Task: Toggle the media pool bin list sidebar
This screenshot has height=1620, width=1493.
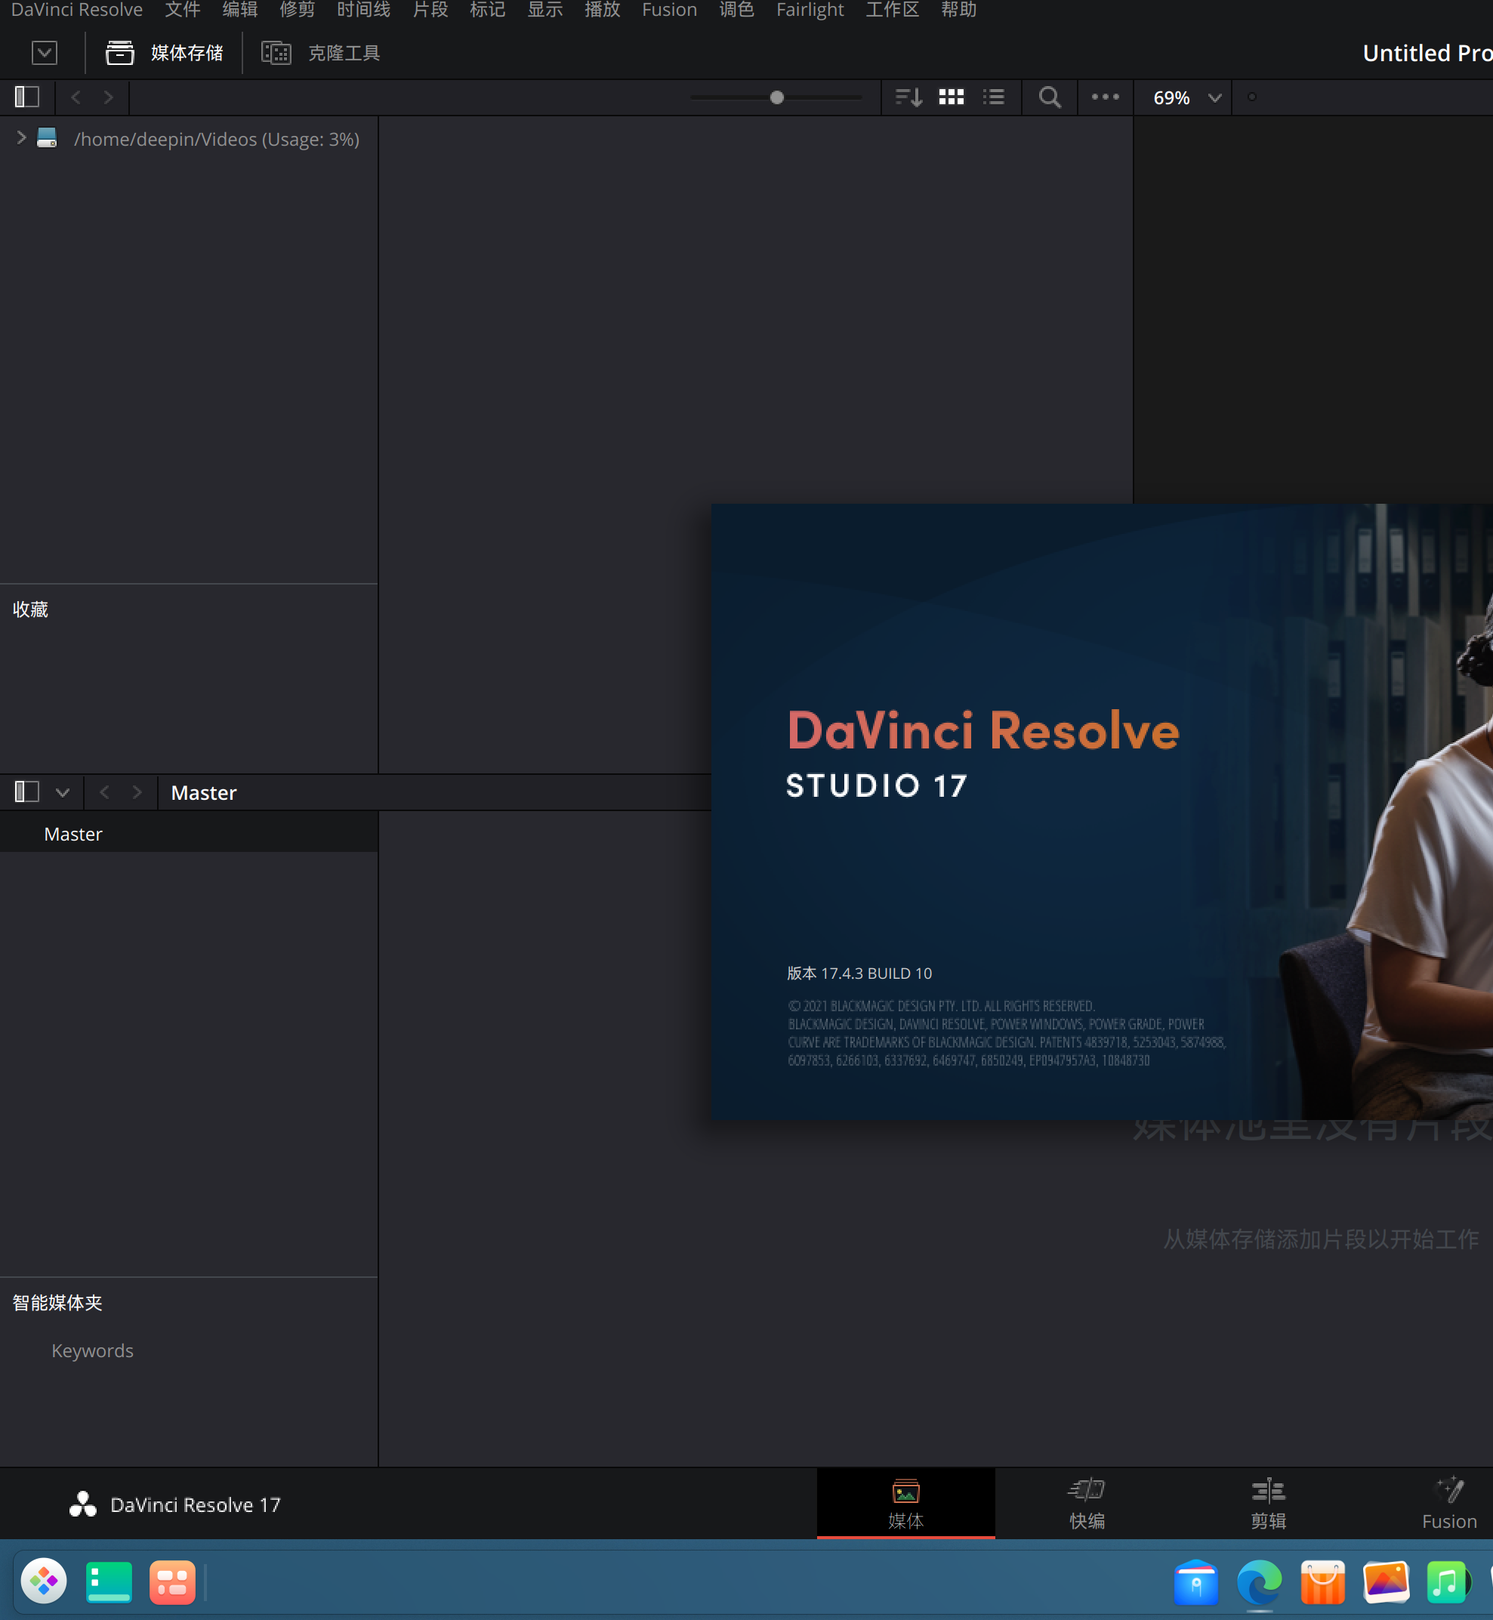Action: pyautogui.click(x=26, y=791)
